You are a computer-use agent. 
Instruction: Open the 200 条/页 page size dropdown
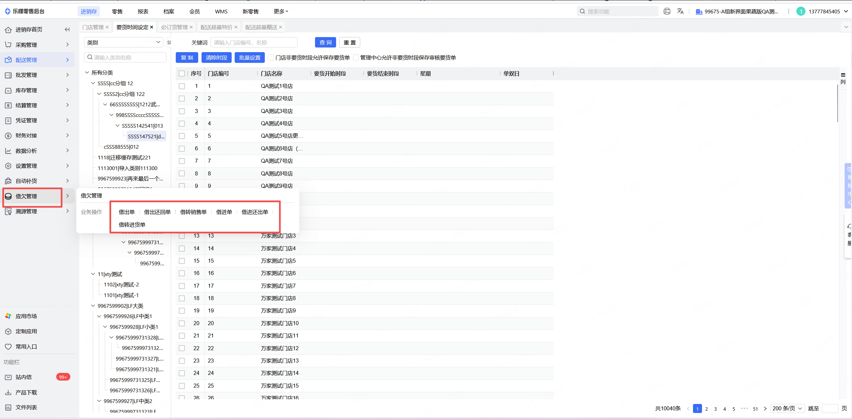coord(787,408)
